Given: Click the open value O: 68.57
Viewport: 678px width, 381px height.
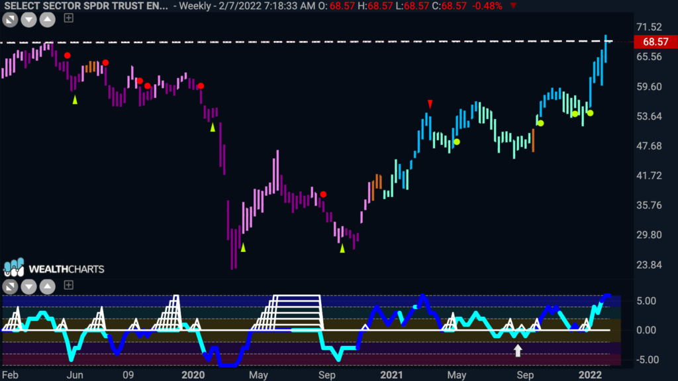Looking at the screenshot, I should [336, 6].
